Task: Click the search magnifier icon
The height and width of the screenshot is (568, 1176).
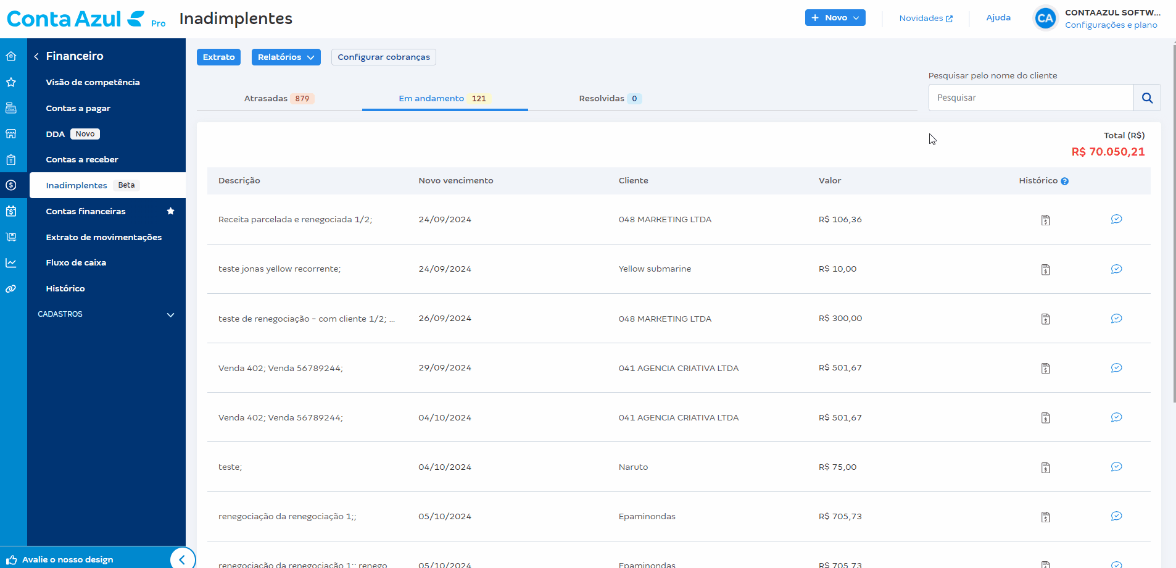Action: tap(1147, 98)
